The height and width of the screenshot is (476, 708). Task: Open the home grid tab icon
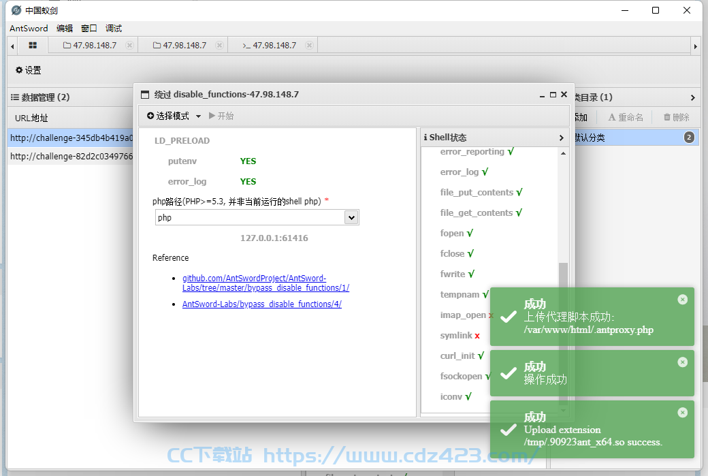point(33,45)
